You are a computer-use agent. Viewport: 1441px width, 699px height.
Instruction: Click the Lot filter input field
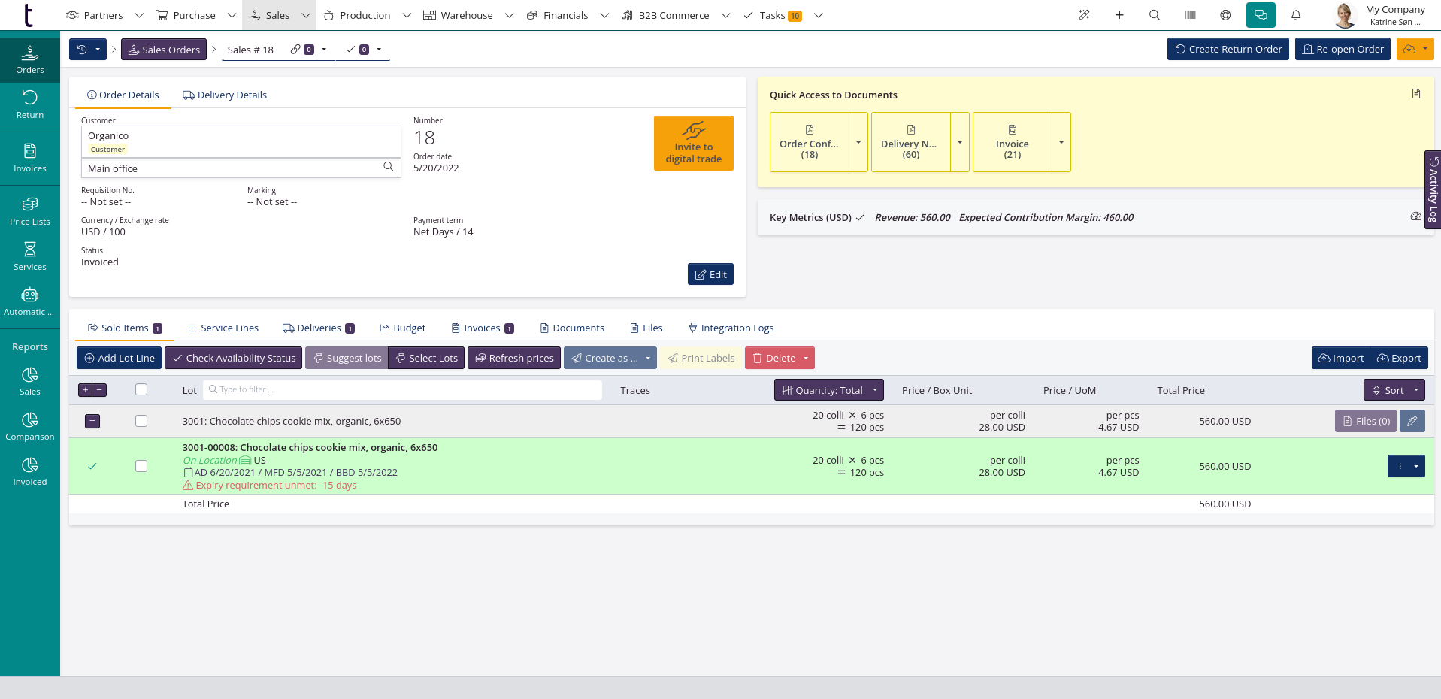click(x=406, y=389)
